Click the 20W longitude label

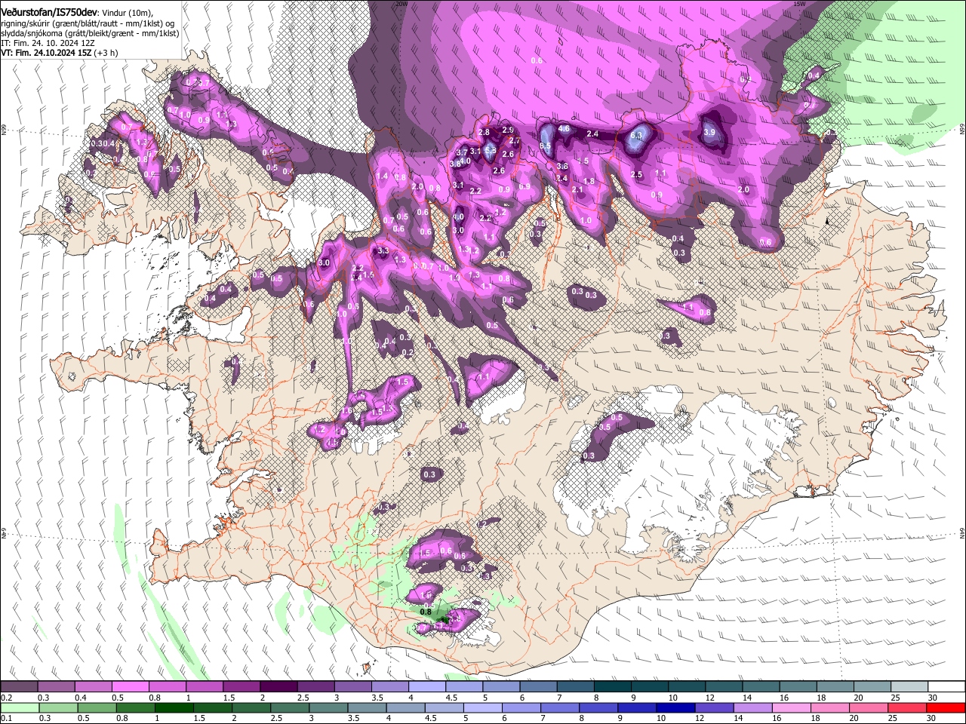[402, 3]
